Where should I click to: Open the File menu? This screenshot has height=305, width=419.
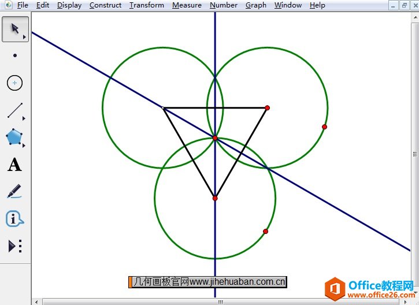coord(23,5)
